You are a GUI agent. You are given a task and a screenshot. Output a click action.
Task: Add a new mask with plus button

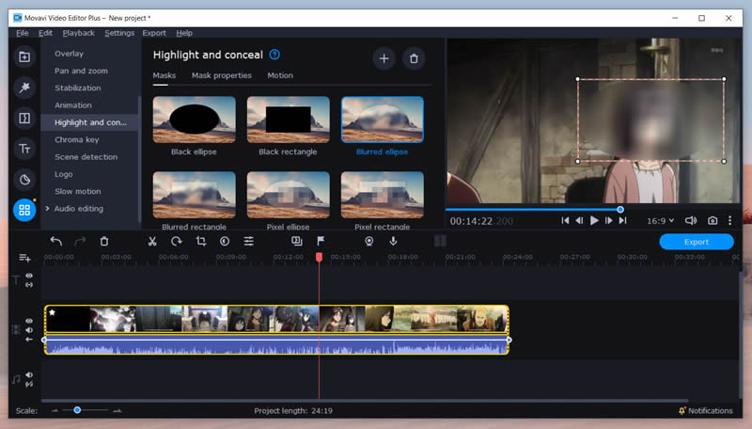pos(384,58)
